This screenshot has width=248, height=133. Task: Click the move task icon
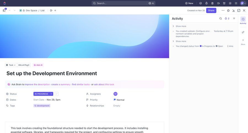51,10
